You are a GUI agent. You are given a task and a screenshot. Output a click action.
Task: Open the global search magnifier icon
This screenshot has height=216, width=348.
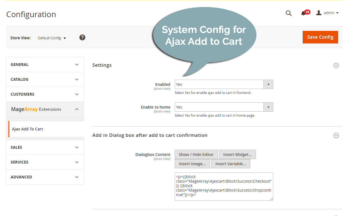point(289,13)
